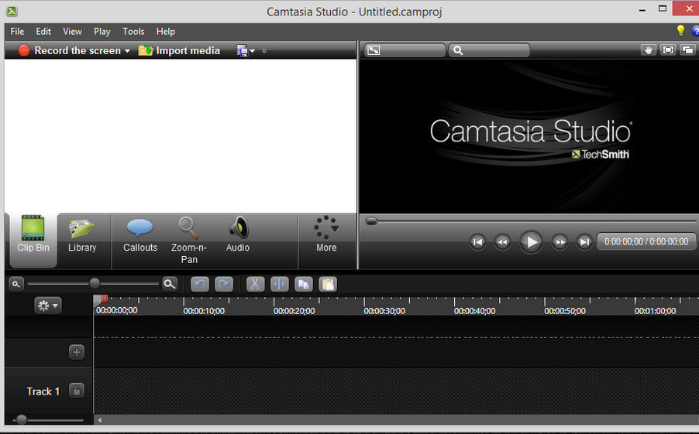The height and width of the screenshot is (434, 699).
Task: Click the blue help question icon
Action: click(x=695, y=31)
